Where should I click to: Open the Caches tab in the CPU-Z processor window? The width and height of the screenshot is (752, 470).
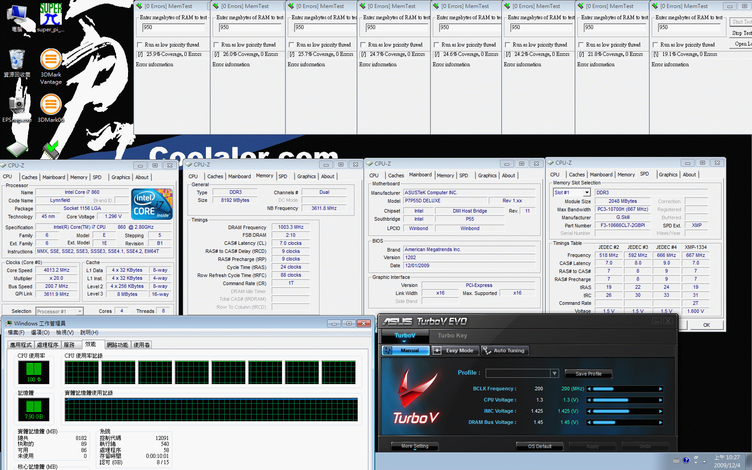point(30,177)
